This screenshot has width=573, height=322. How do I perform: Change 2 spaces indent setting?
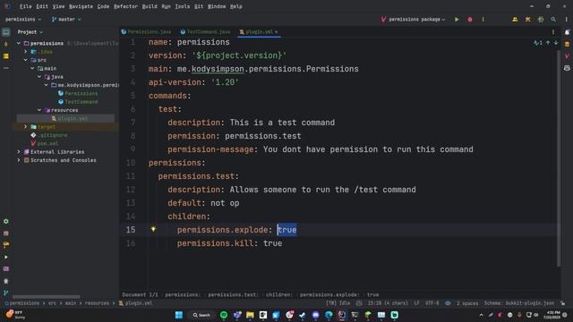[x=467, y=303]
